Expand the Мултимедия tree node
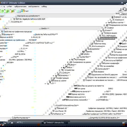 [70, 60]
